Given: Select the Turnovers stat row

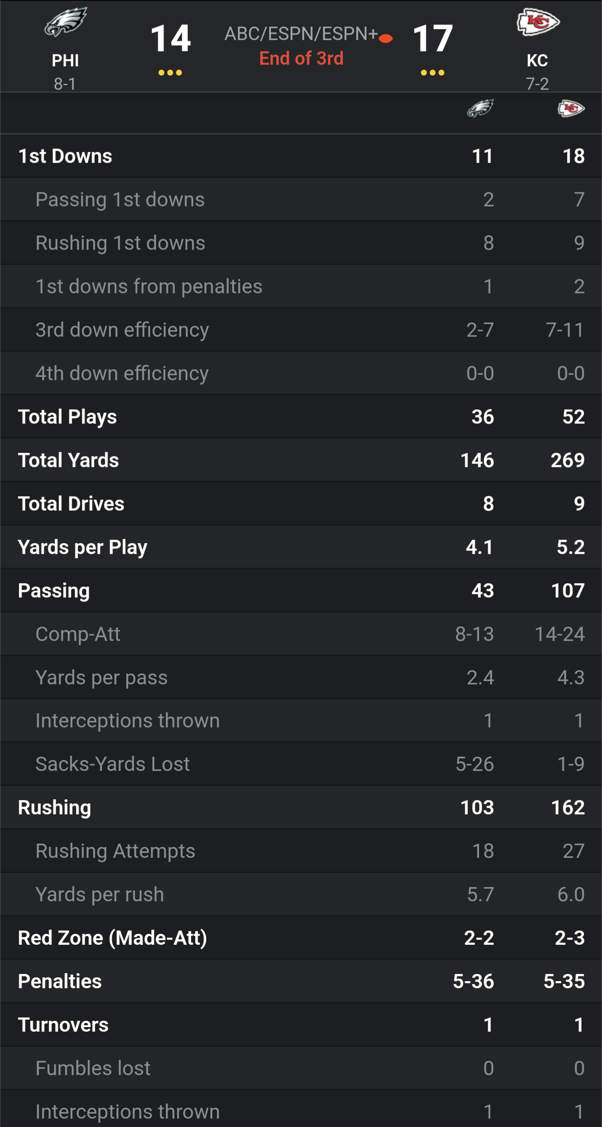Looking at the screenshot, I should pyautogui.click(x=301, y=1025).
